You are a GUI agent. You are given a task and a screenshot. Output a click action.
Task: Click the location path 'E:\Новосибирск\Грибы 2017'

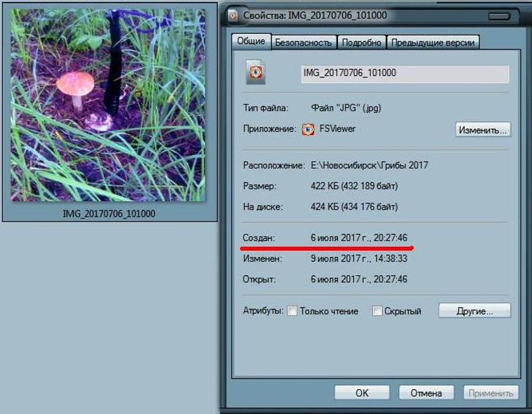(x=369, y=165)
